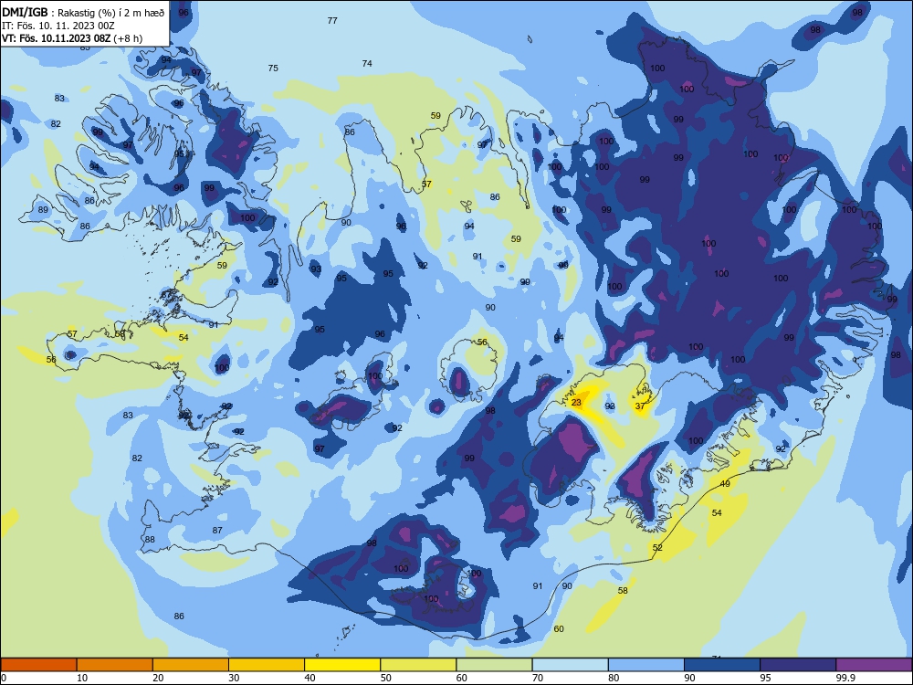Click the humidity value 88 on the map
Image resolution: width=913 pixels, height=685 pixels.
point(151,540)
